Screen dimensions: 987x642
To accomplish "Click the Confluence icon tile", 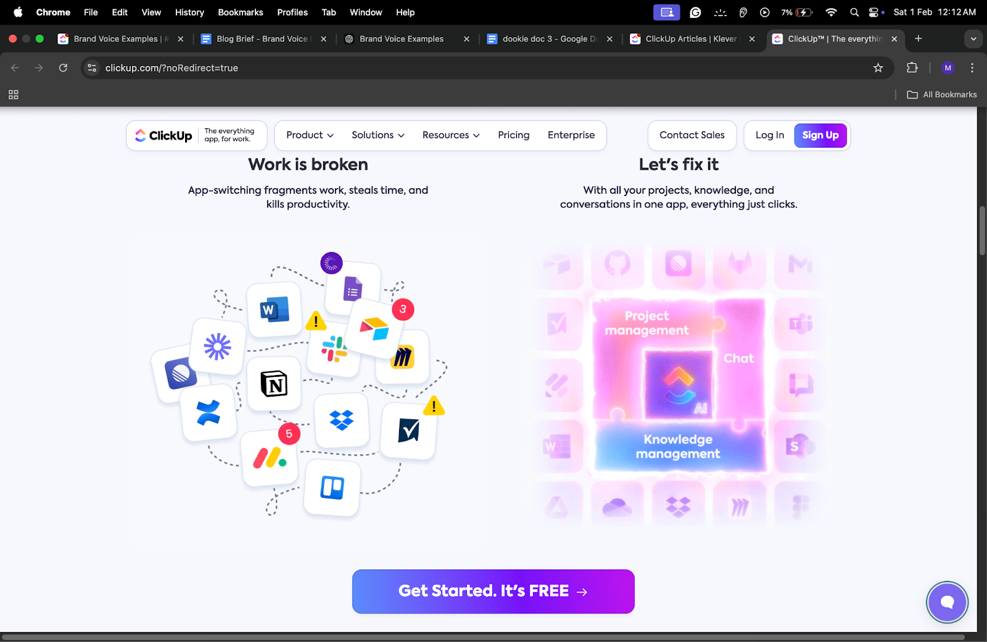I will tap(209, 413).
